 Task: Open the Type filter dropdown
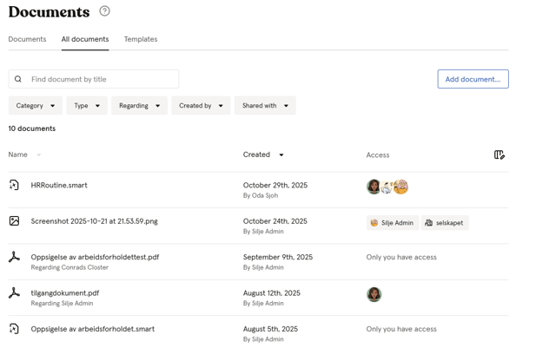87,106
